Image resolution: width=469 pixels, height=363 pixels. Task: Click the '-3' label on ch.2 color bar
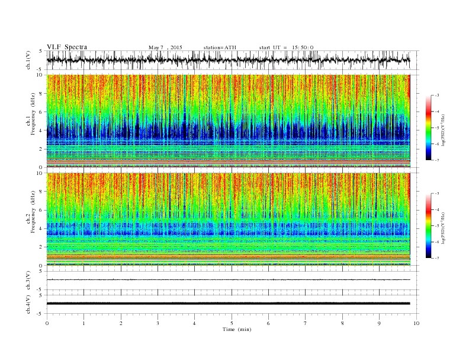[x=437, y=193]
